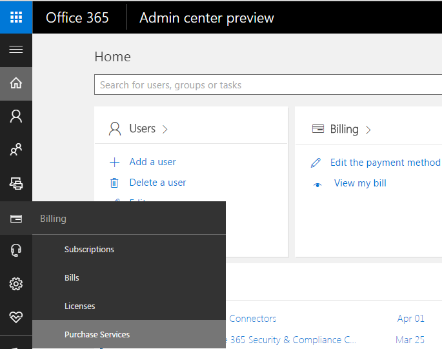
Task: Open the Users sidebar icon
Action: click(x=16, y=116)
